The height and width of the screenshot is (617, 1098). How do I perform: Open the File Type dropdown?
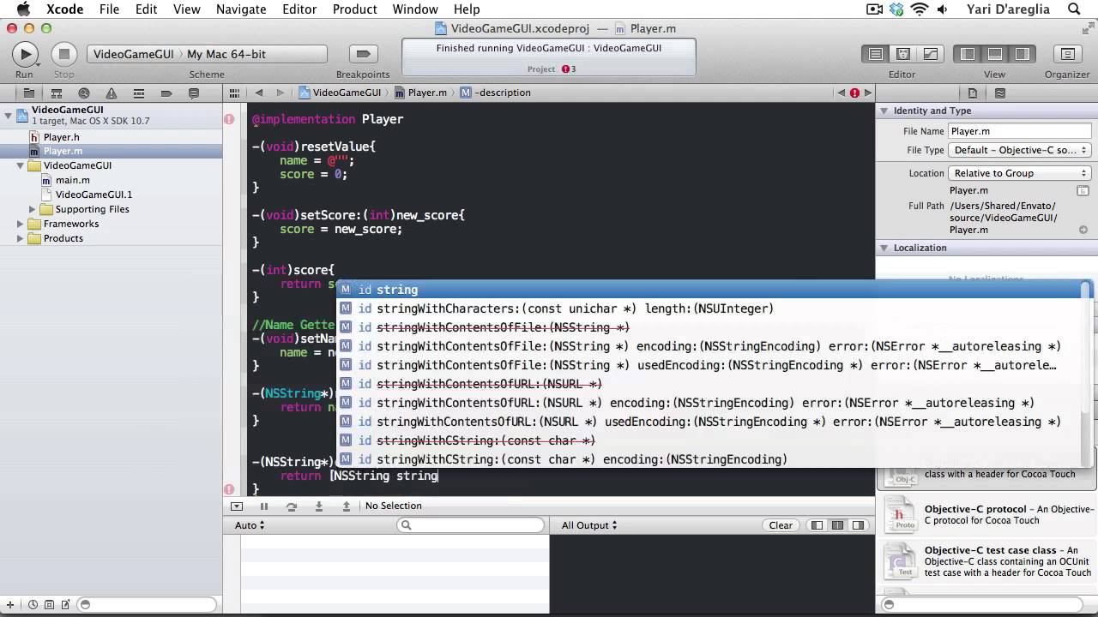(1020, 150)
